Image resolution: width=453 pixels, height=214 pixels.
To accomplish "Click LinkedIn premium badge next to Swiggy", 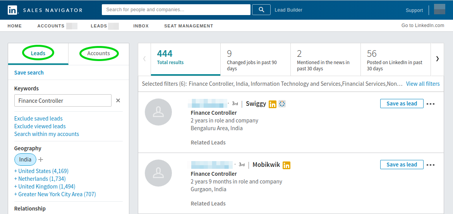I will pyautogui.click(x=273, y=104).
